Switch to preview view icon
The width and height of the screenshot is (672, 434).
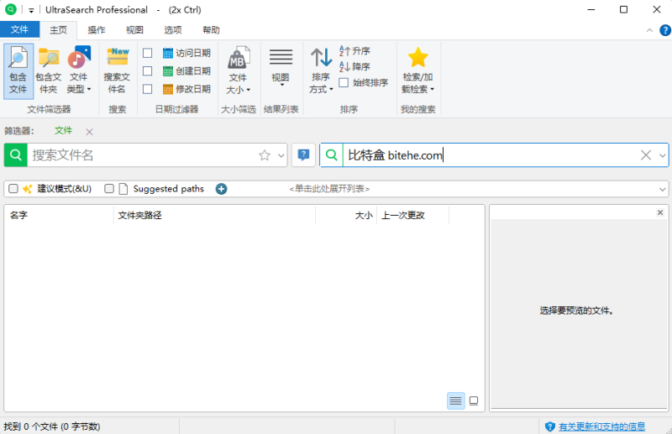[474, 400]
